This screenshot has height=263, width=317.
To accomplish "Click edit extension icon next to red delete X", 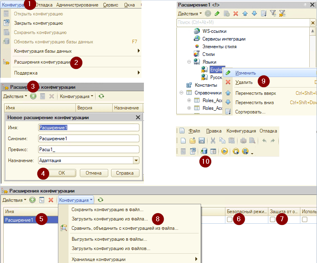I will tap(42, 200).
